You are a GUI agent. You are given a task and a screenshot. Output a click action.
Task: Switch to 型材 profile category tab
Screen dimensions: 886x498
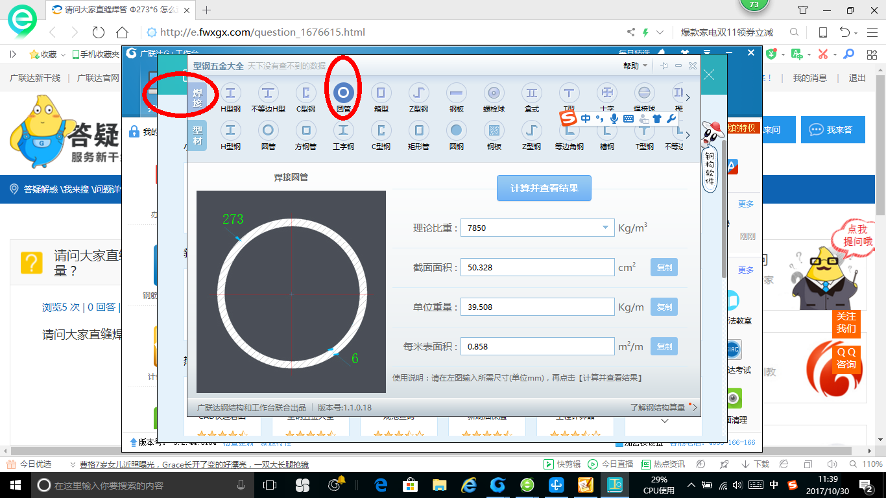tap(197, 136)
